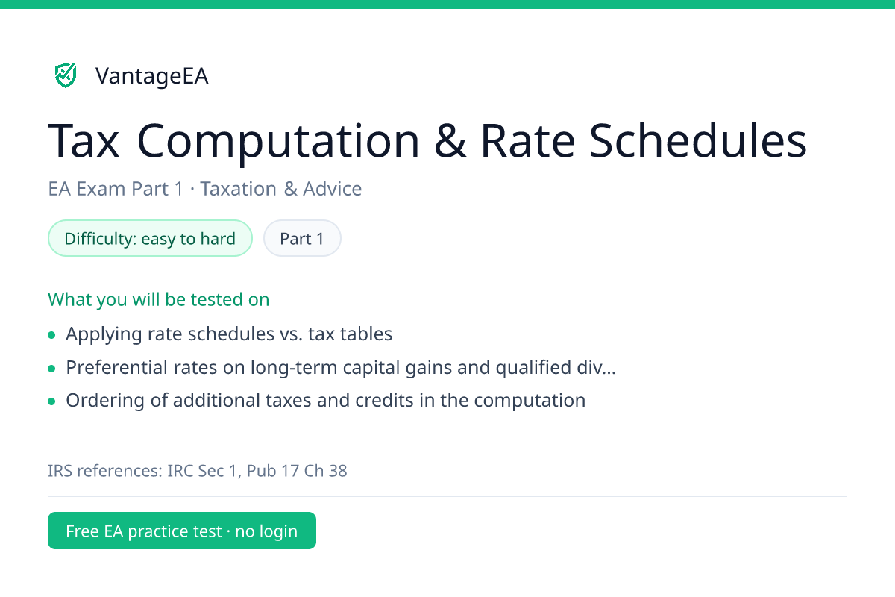Open the Applying rate schedules vs. tax tables item

coord(229,334)
